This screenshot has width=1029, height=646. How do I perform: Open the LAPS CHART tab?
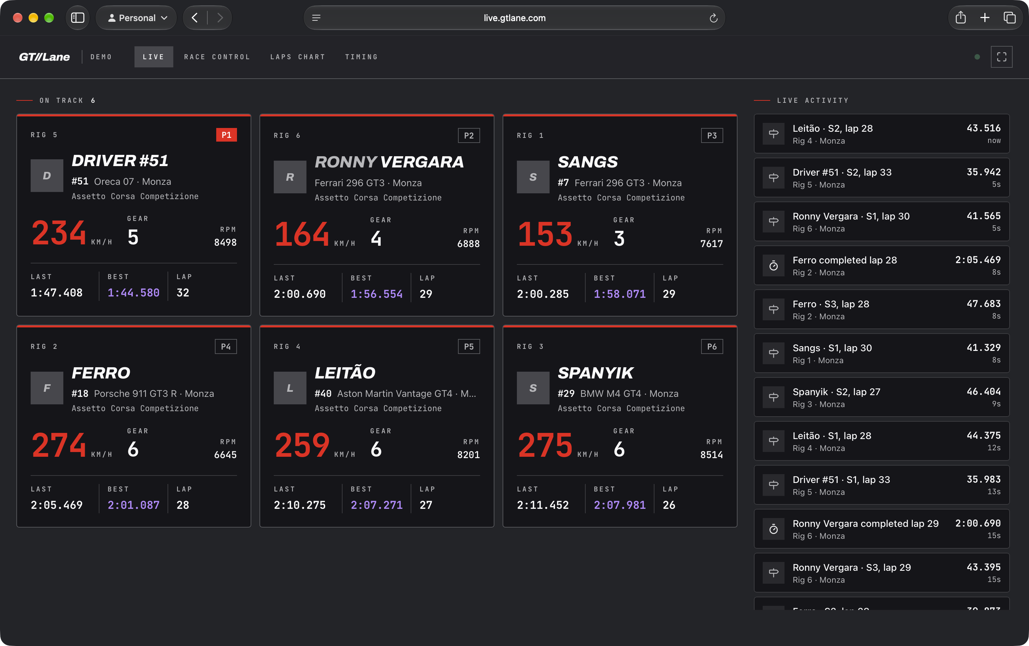coord(298,57)
